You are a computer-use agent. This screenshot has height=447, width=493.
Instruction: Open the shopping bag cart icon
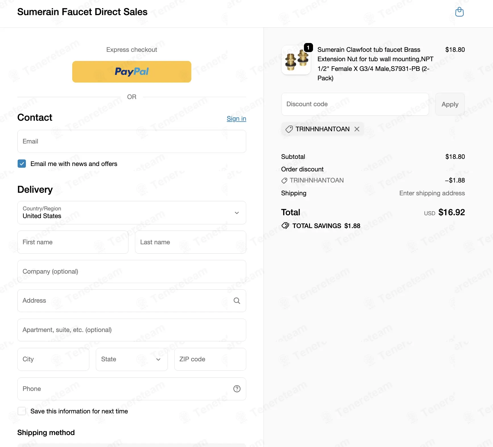[459, 12]
